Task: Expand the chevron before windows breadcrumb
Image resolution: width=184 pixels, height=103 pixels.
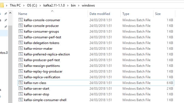Action: pos(79,5)
